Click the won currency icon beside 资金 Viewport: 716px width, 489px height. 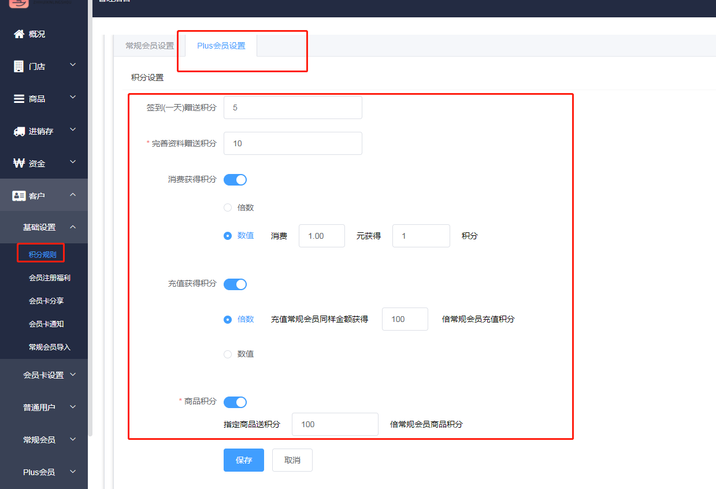[x=18, y=164]
